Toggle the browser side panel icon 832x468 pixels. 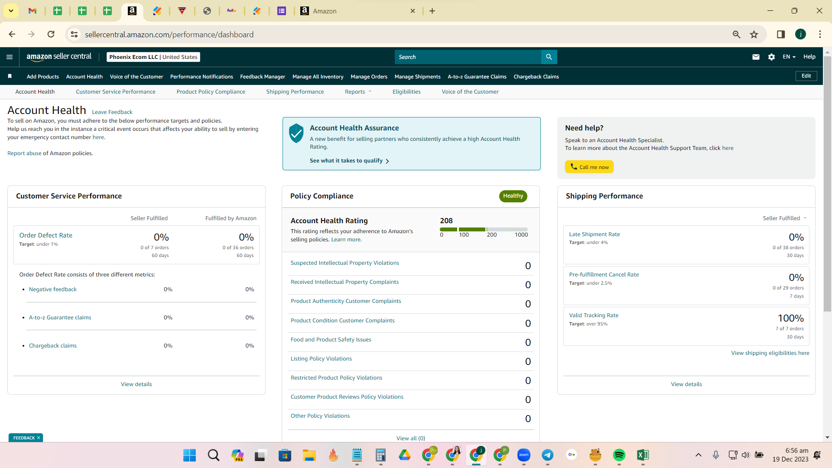[781, 34]
